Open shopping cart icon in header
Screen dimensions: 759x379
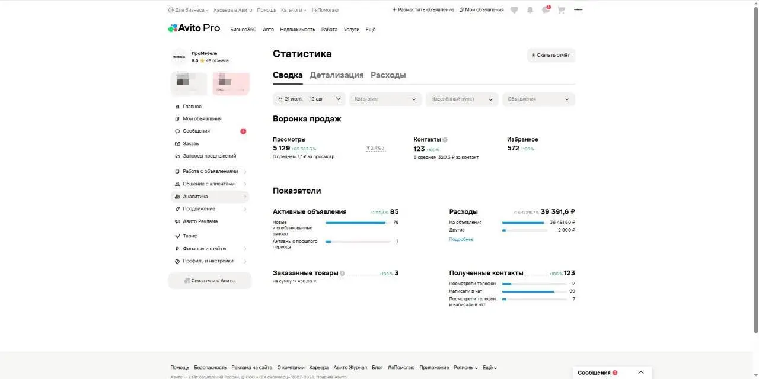click(561, 10)
